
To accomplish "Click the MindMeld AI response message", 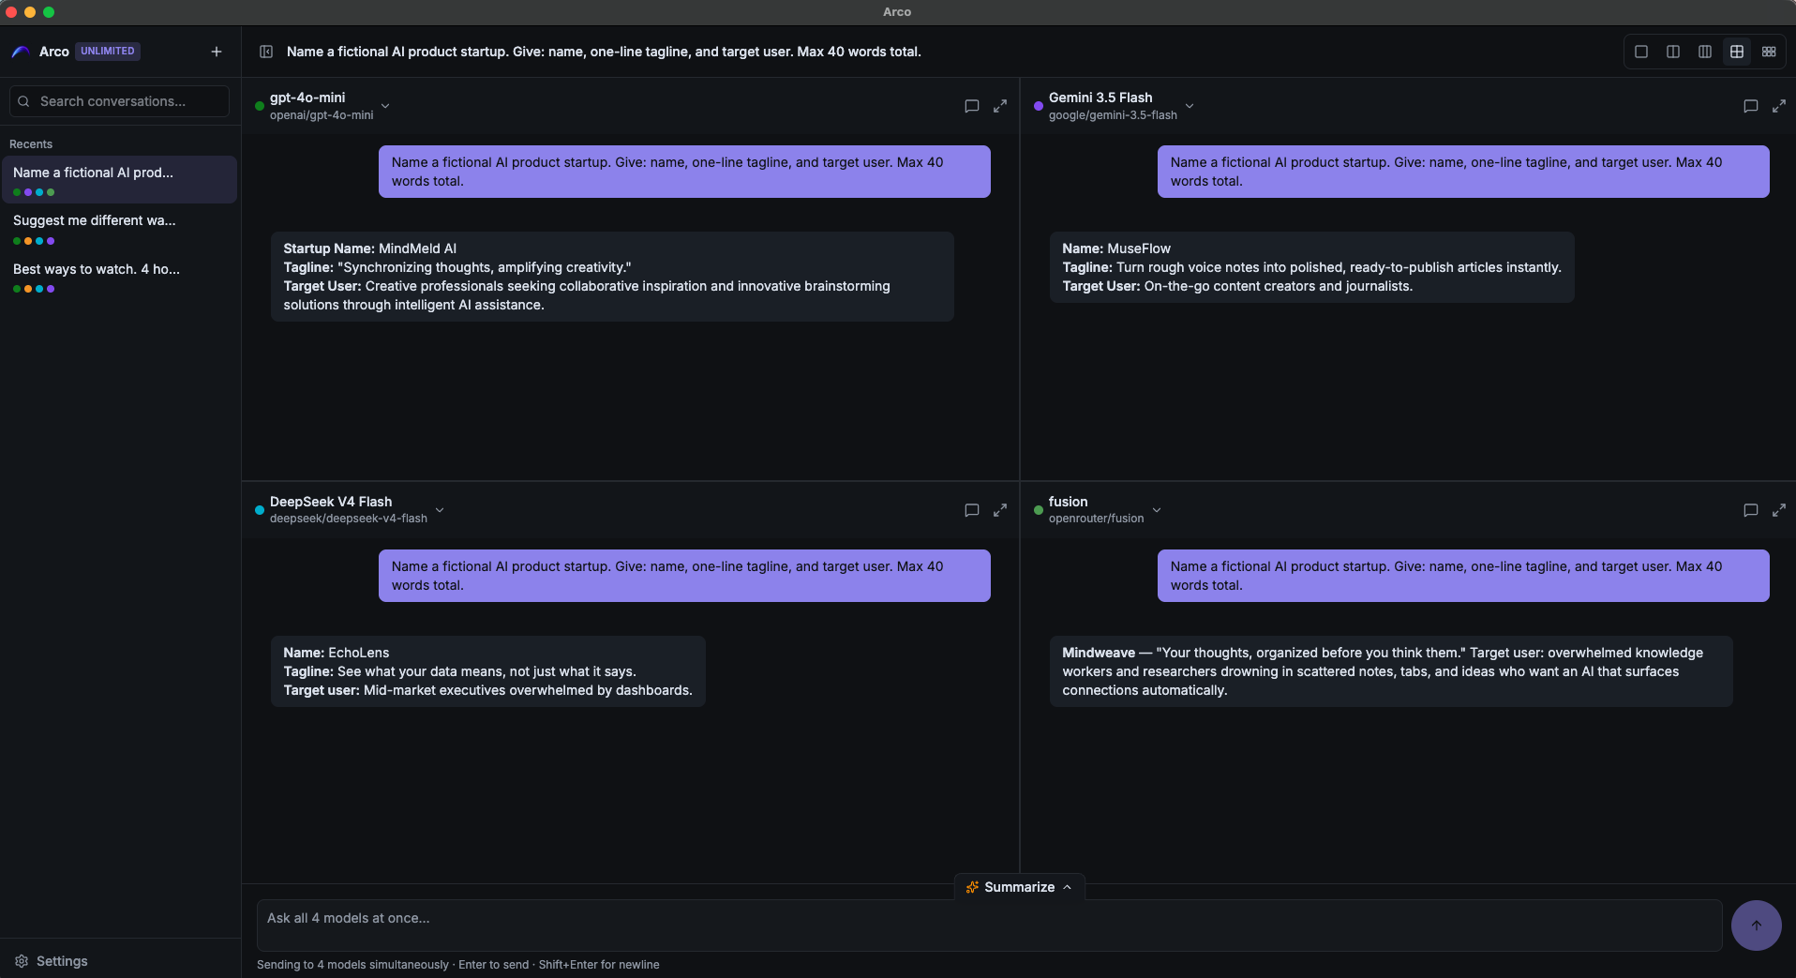I will tap(612, 277).
